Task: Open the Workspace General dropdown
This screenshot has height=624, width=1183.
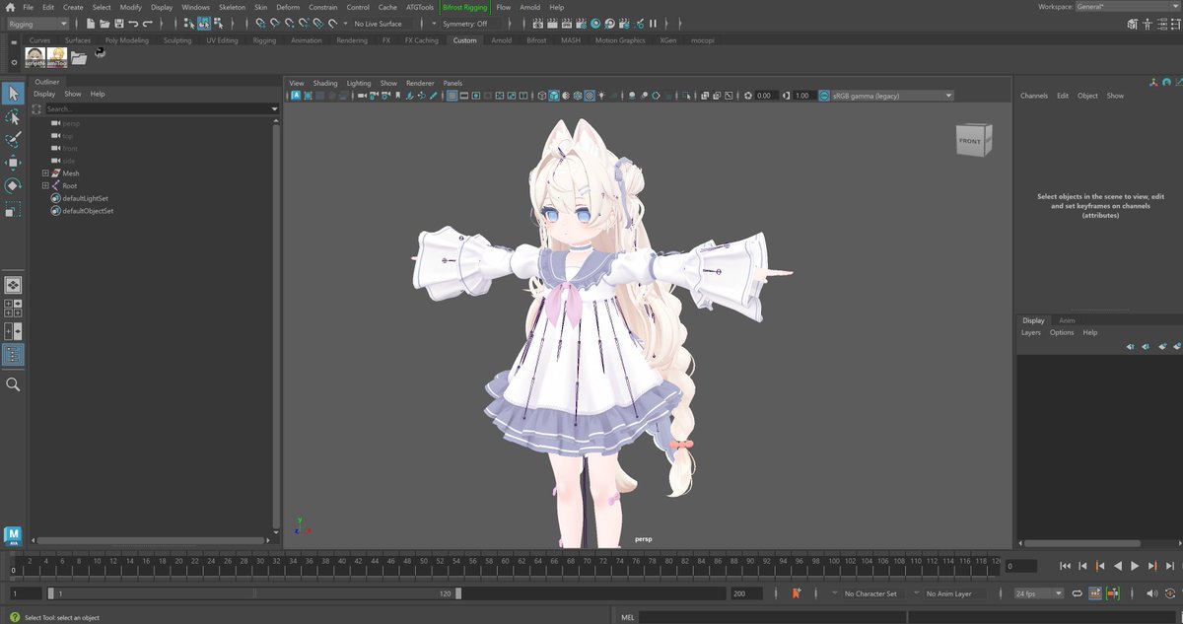Action: 1129,7
